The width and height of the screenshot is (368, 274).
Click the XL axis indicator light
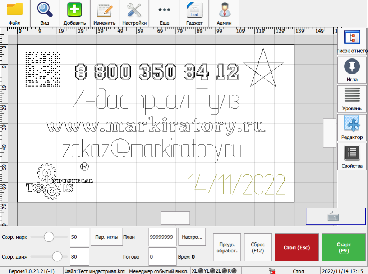click(x=201, y=271)
